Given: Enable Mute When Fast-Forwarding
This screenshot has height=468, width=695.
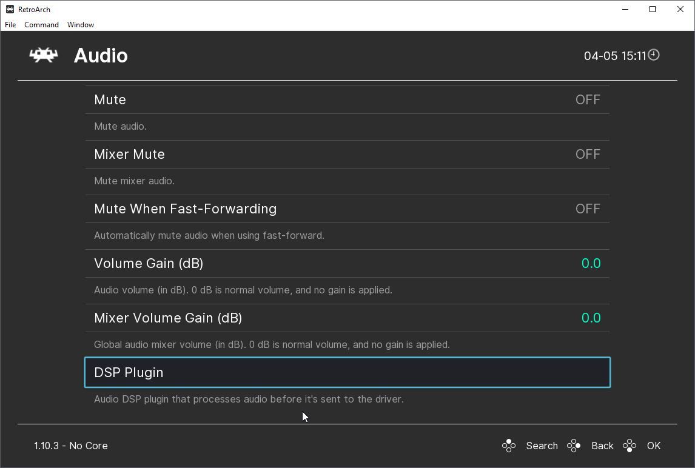Looking at the screenshot, I should (587, 209).
